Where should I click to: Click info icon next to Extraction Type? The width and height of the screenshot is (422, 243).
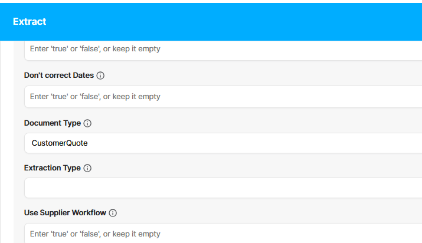pos(87,168)
